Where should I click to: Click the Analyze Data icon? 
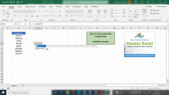point(144,14)
